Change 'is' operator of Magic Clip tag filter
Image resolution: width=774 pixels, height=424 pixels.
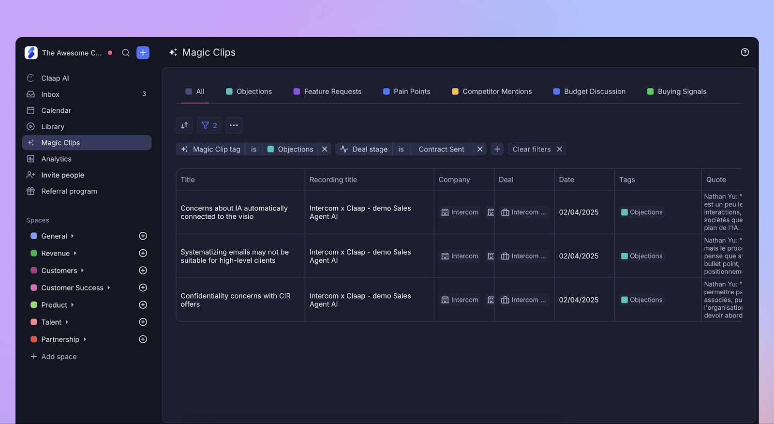[253, 149]
